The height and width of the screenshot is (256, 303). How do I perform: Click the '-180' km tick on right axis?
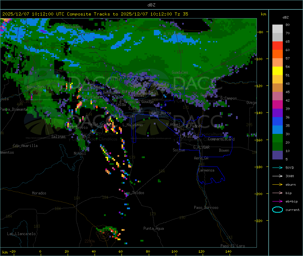pos(259,167)
